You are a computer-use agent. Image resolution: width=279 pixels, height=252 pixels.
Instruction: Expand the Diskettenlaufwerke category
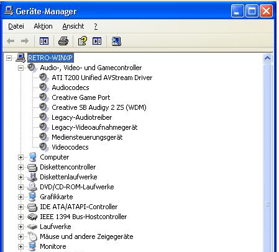coord(21,177)
